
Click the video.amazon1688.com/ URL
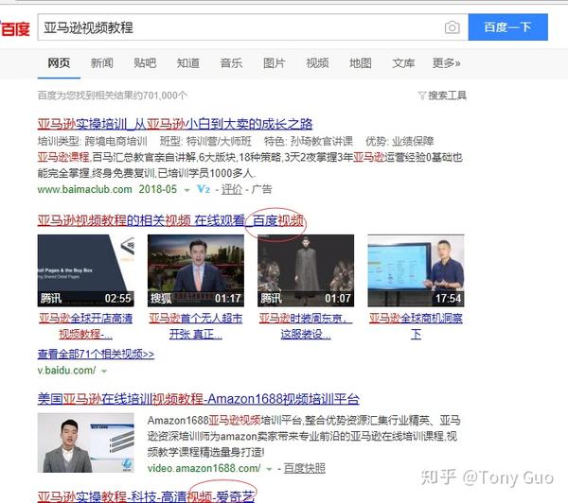coord(204,468)
